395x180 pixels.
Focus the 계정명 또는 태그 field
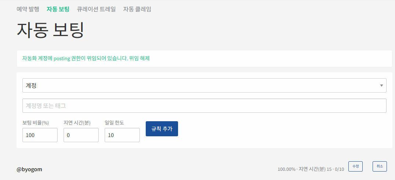[204, 106]
